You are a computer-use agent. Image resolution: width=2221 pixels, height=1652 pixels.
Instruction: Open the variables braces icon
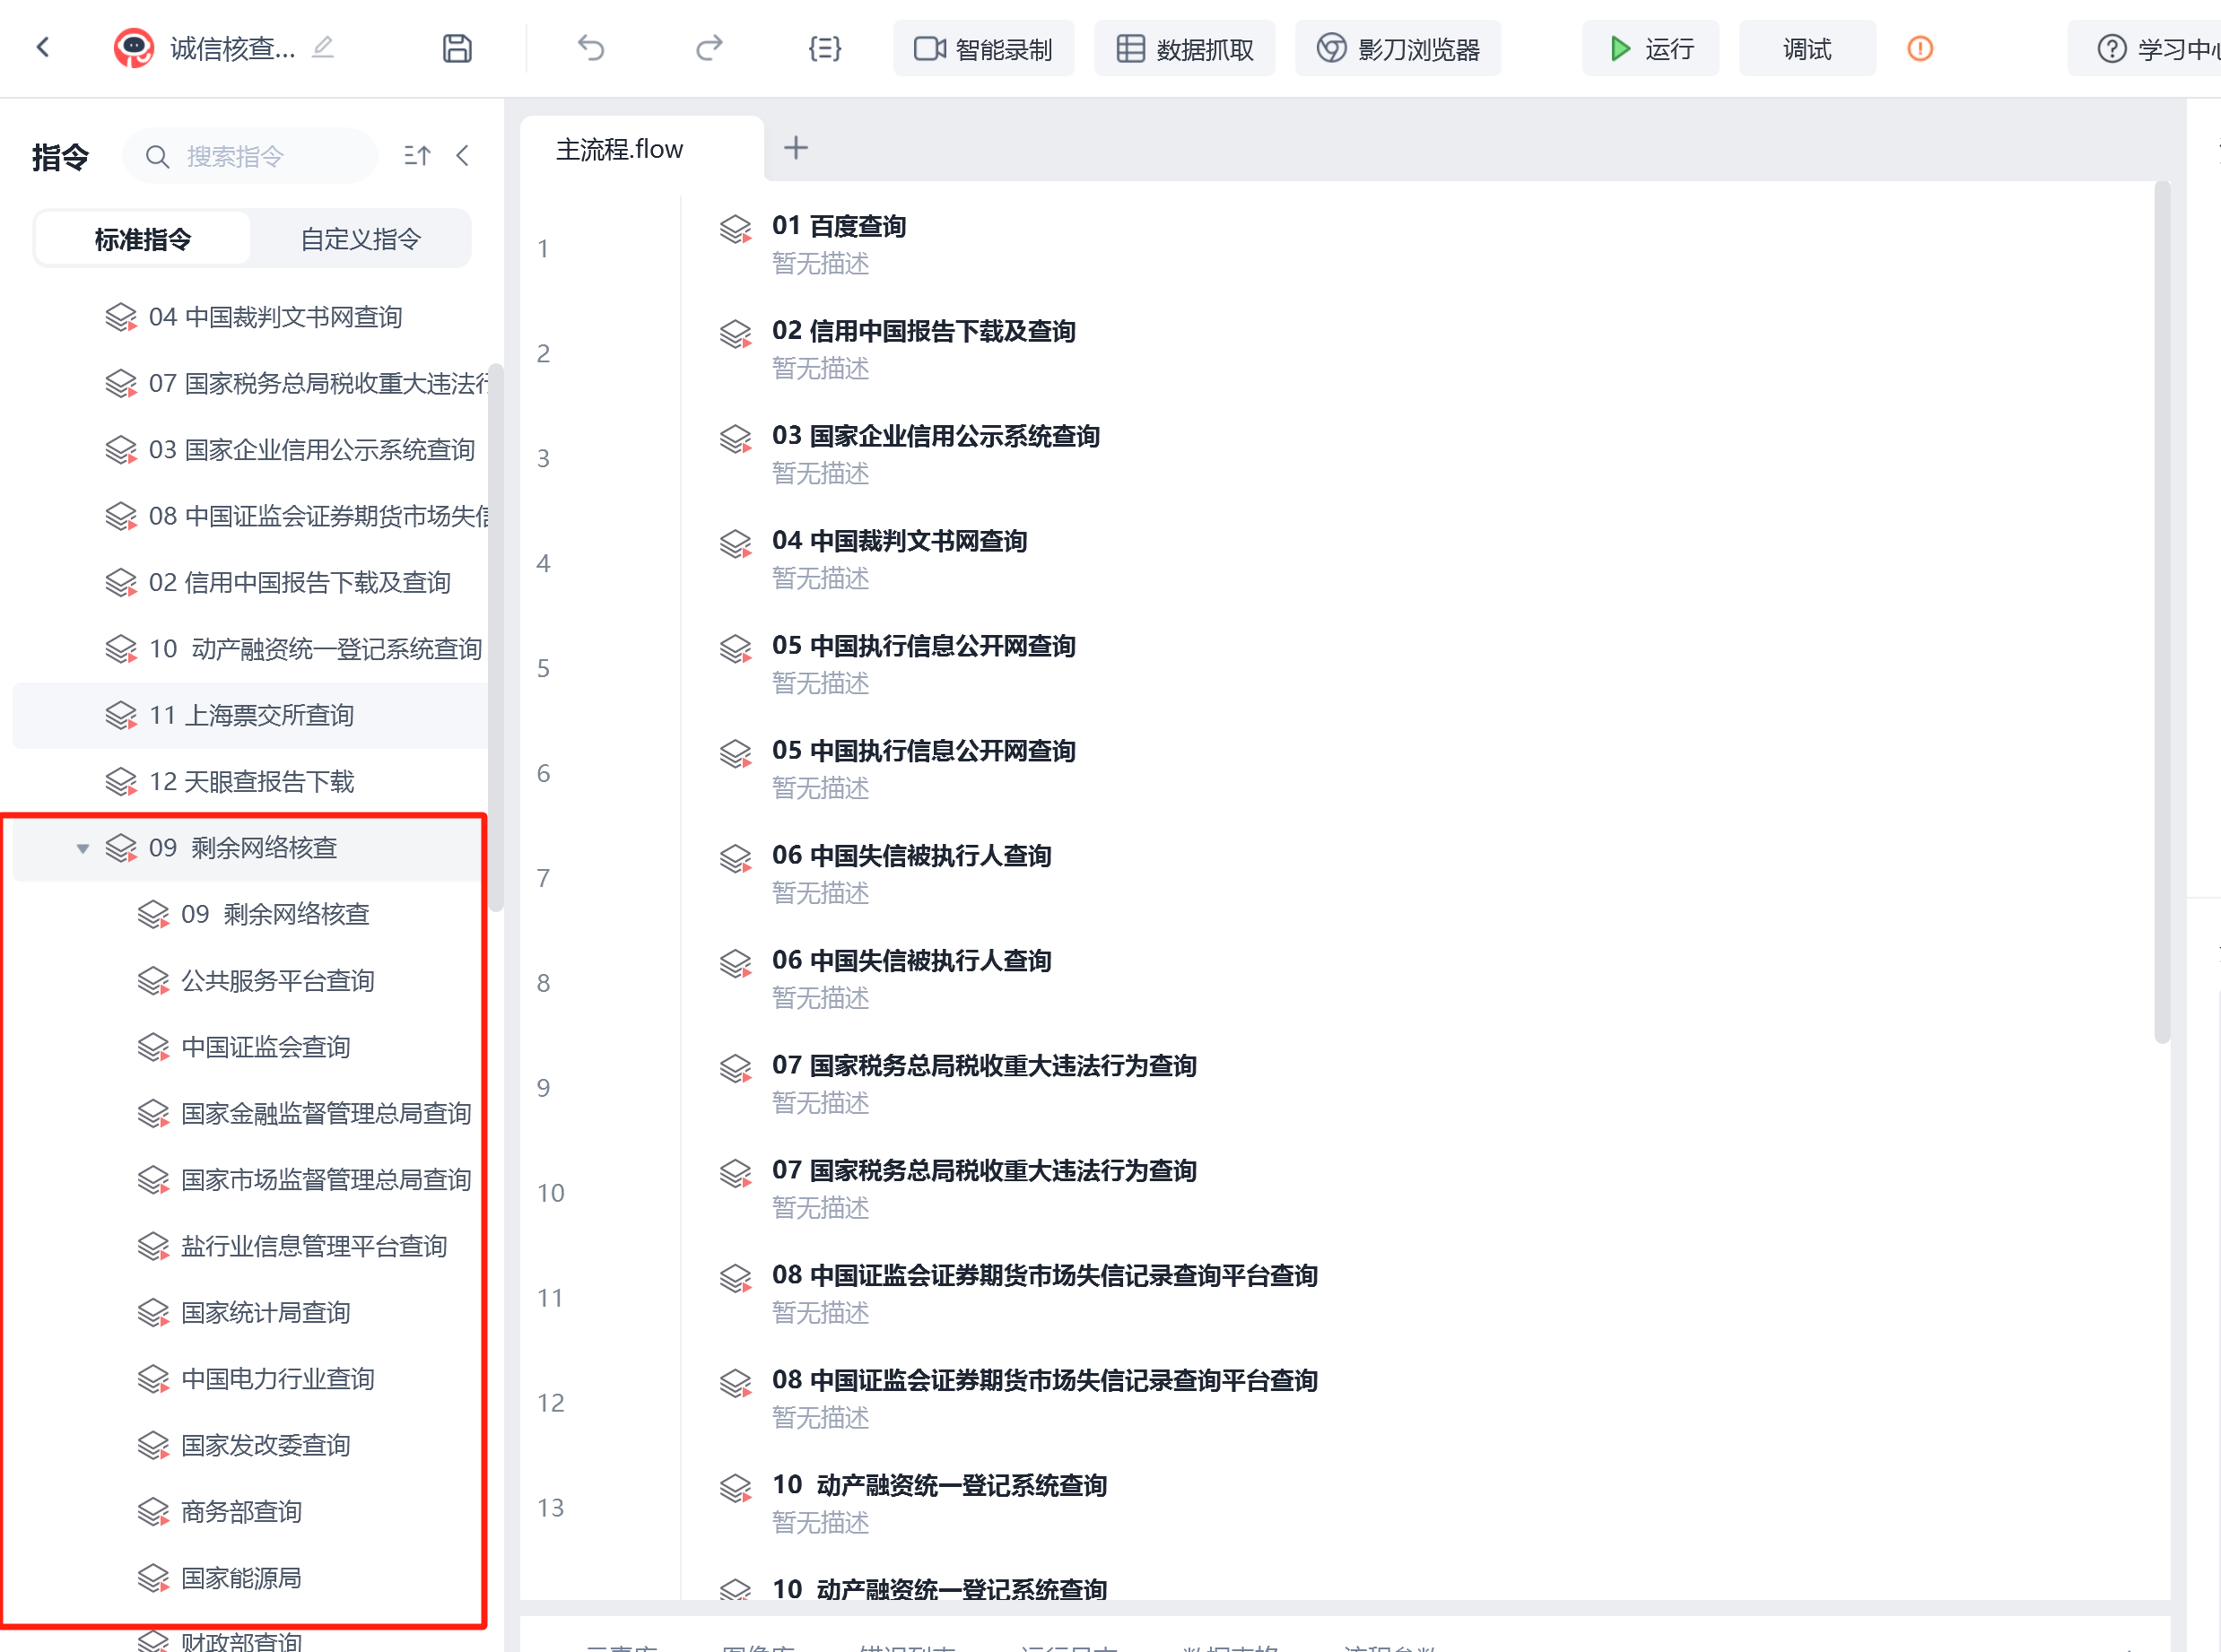pos(825,48)
